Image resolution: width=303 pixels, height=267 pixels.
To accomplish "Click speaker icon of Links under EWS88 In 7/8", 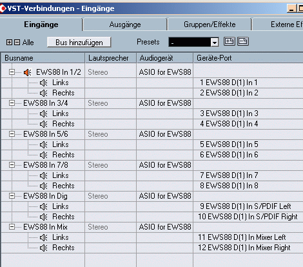I will point(44,175).
